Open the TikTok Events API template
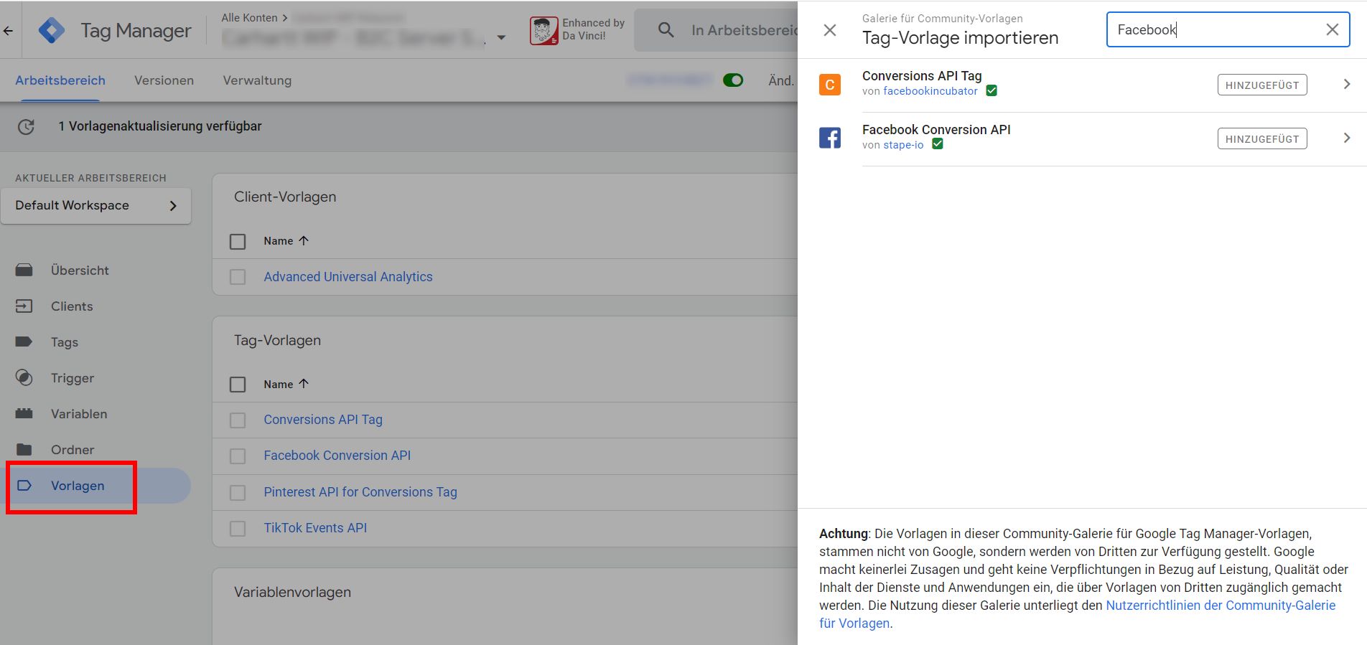 [315, 528]
